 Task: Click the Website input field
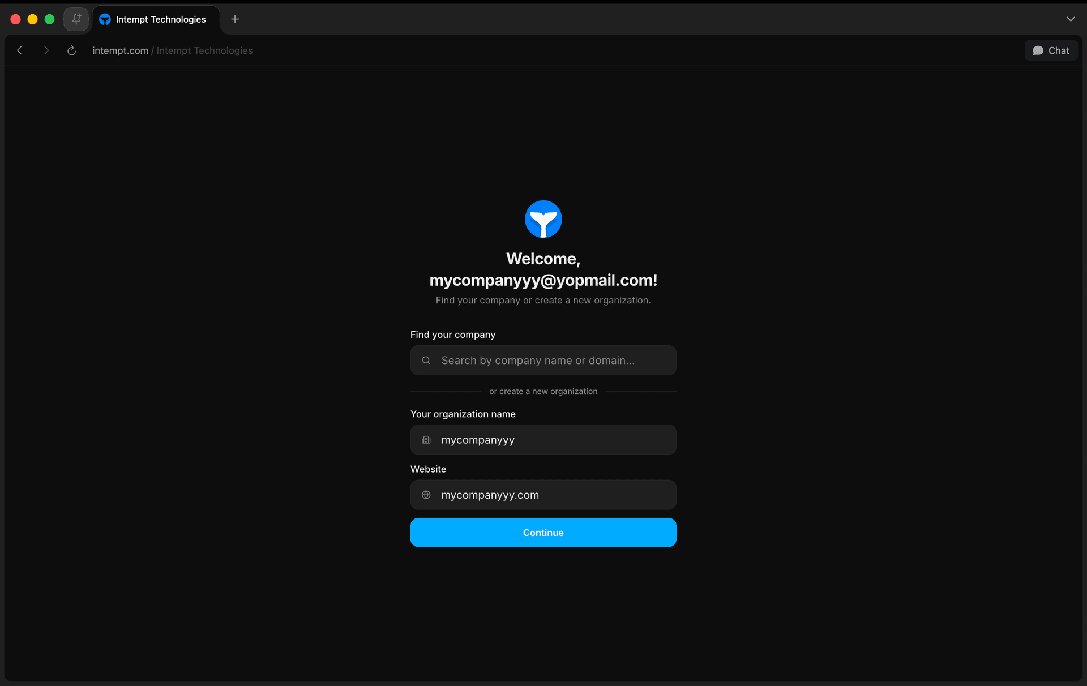coord(543,495)
